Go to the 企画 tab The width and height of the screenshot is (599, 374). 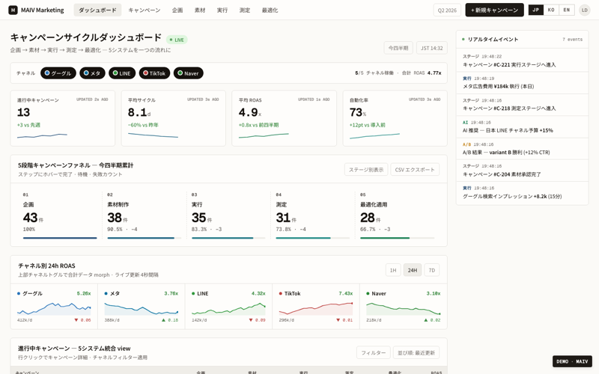coord(177,10)
